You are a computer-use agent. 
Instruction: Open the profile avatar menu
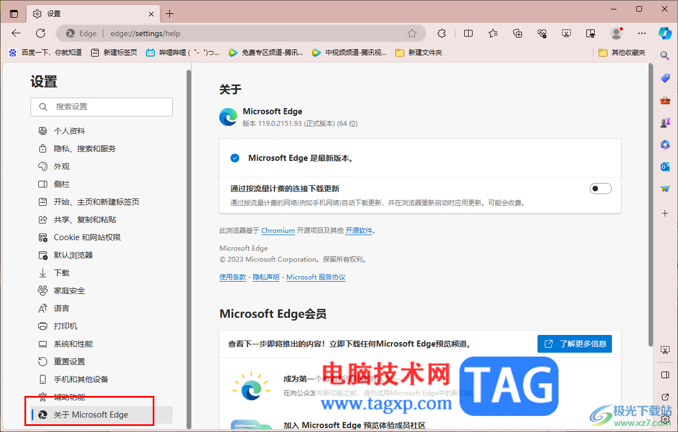pyautogui.click(x=616, y=33)
